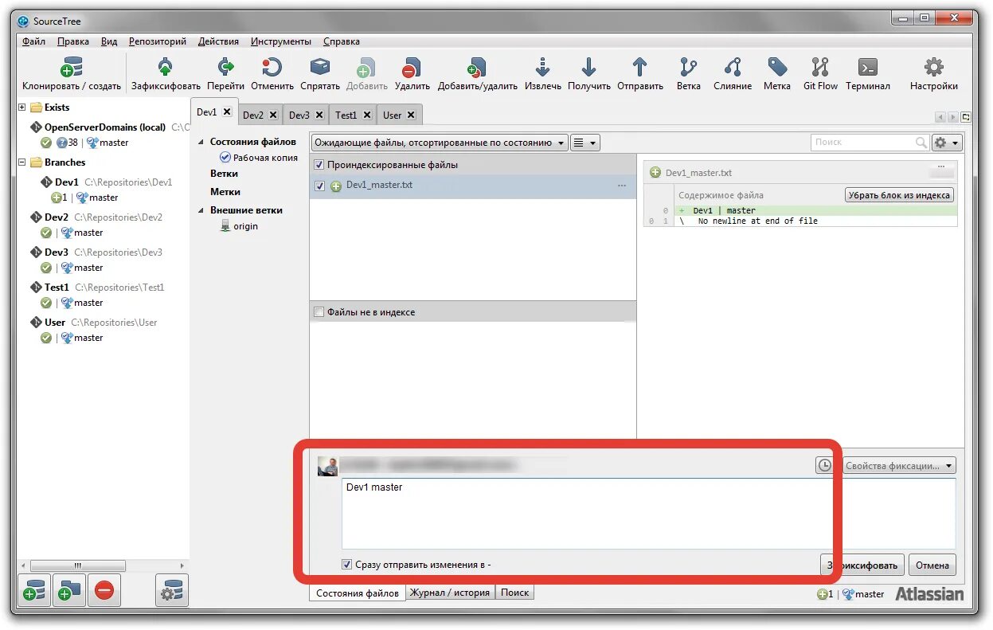Click the Извлечь toolbar icon
The width and height of the screenshot is (993, 630).
[x=543, y=68]
